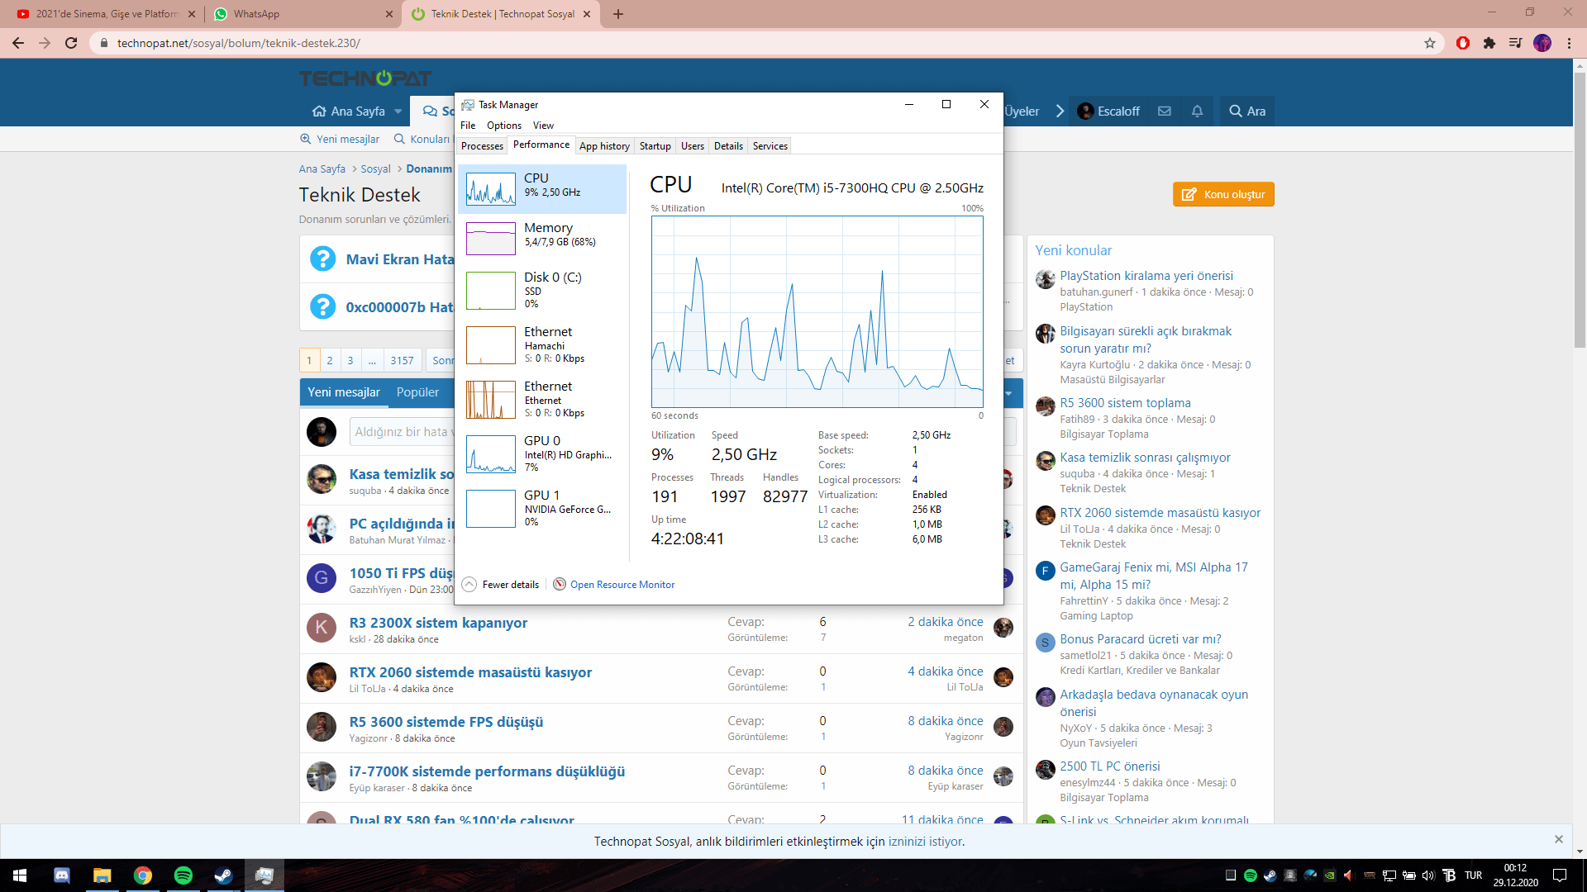This screenshot has height=892, width=1587.
Task: Select the Memory performance graph
Action: (491, 239)
